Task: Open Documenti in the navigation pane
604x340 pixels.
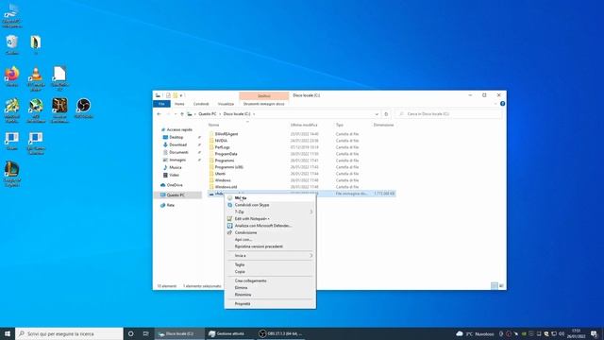Action: (x=178, y=152)
